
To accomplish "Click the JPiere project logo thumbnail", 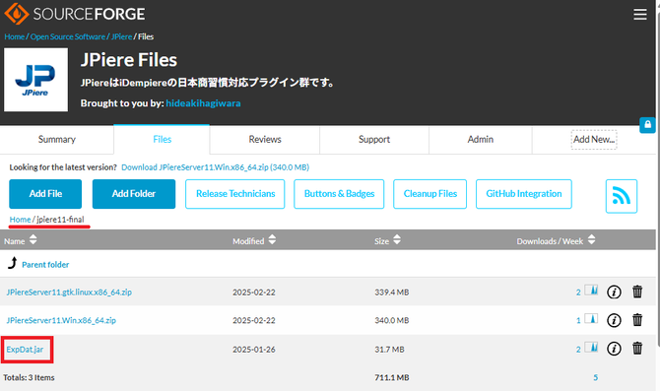I will (x=35, y=80).
